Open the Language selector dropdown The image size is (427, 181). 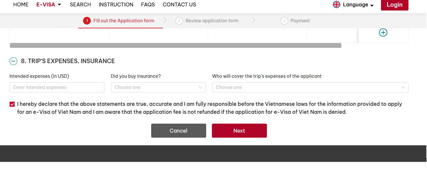pyautogui.click(x=358, y=5)
